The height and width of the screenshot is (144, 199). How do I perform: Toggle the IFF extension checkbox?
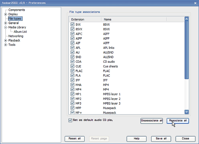72,80
